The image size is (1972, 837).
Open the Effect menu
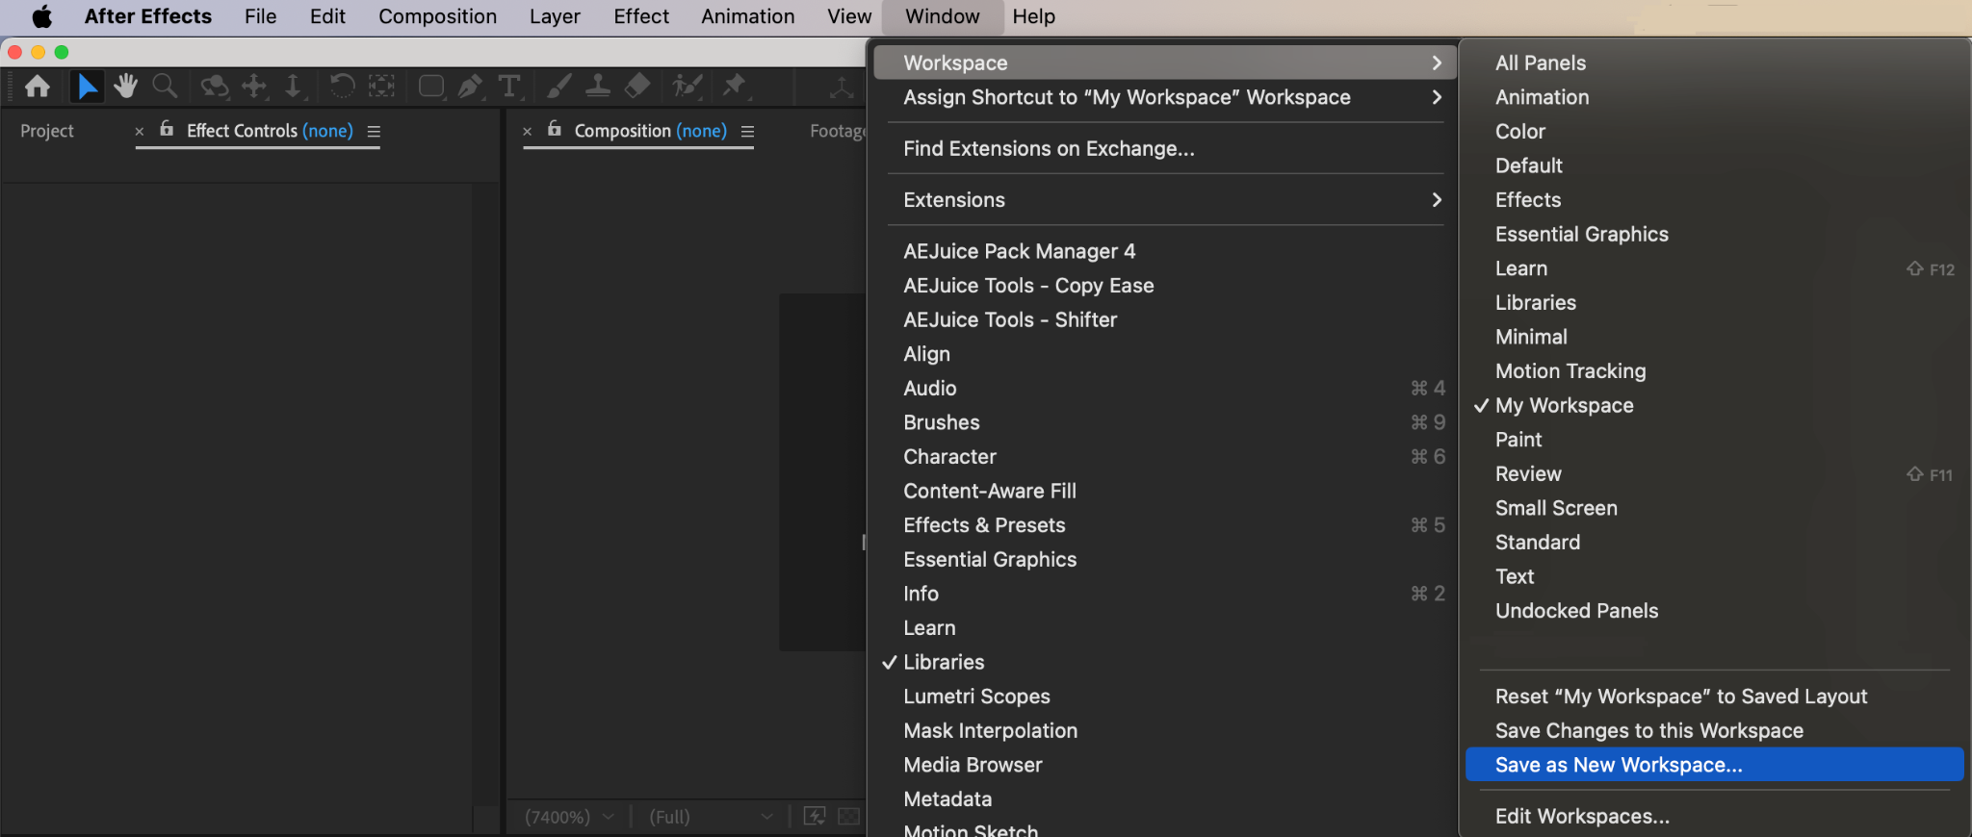(641, 16)
